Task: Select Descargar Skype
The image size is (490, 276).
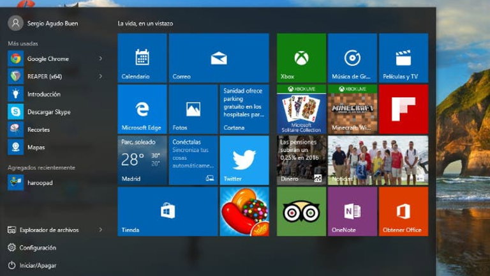Action: 48,112
